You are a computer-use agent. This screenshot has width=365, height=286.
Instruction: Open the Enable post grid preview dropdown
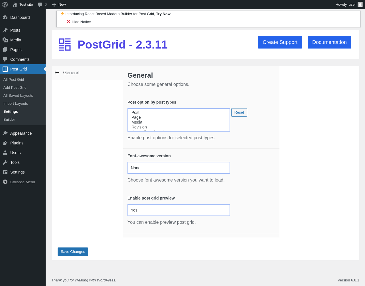coord(179,210)
